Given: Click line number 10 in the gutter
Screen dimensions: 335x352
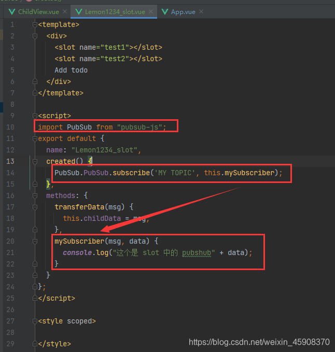Looking at the screenshot, I should 10,128.
